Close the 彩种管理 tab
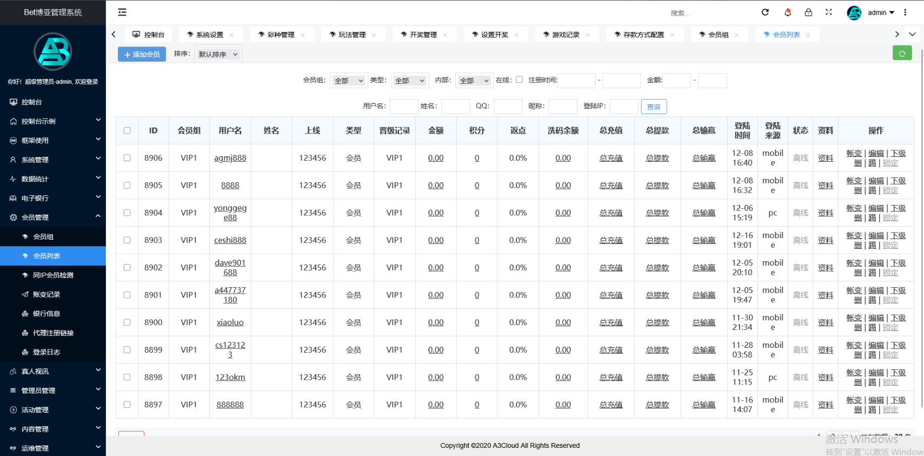The width and height of the screenshot is (924, 456). 303,35
